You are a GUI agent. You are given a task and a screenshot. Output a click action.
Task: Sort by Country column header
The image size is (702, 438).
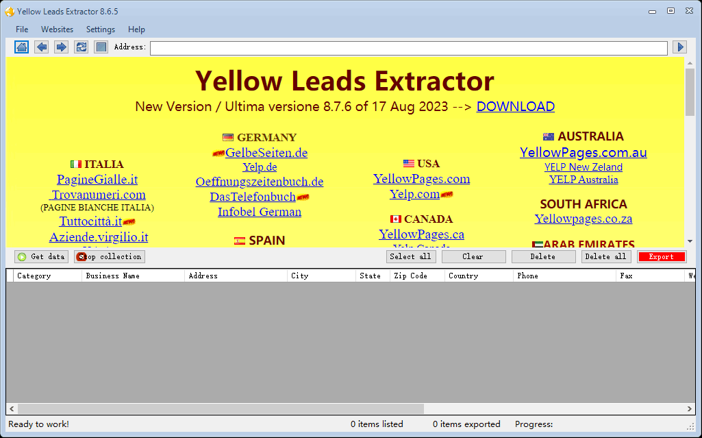click(x=479, y=276)
